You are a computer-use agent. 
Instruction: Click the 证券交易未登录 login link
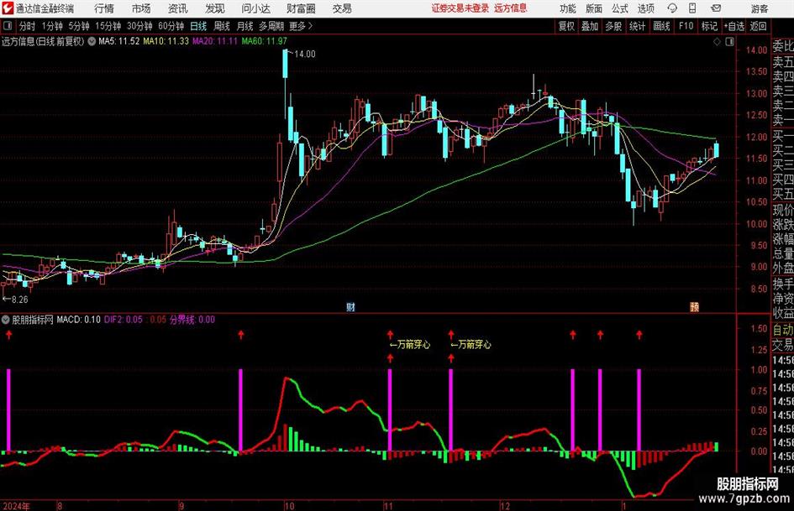460,8
